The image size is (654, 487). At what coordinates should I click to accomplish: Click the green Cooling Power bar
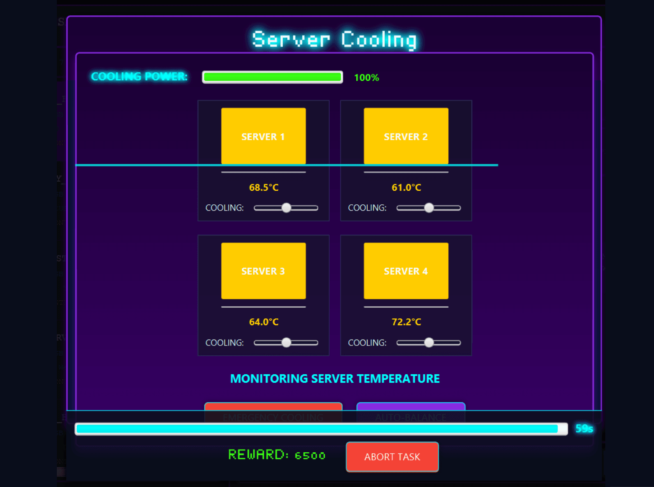(x=272, y=77)
